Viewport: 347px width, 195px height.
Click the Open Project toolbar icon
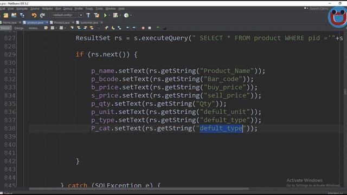click(14, 15)
